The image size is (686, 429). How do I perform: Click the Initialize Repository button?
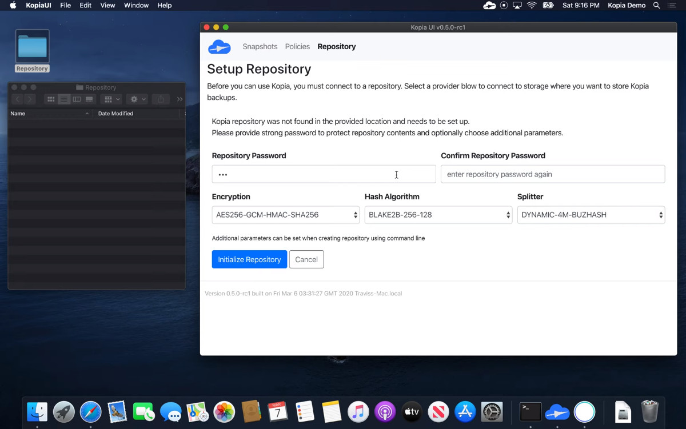pos(249,259)
